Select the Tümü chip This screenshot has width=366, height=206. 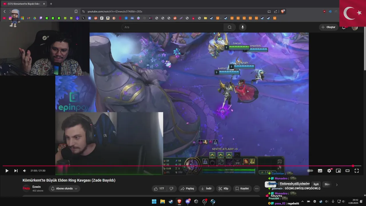coord(270,184)
